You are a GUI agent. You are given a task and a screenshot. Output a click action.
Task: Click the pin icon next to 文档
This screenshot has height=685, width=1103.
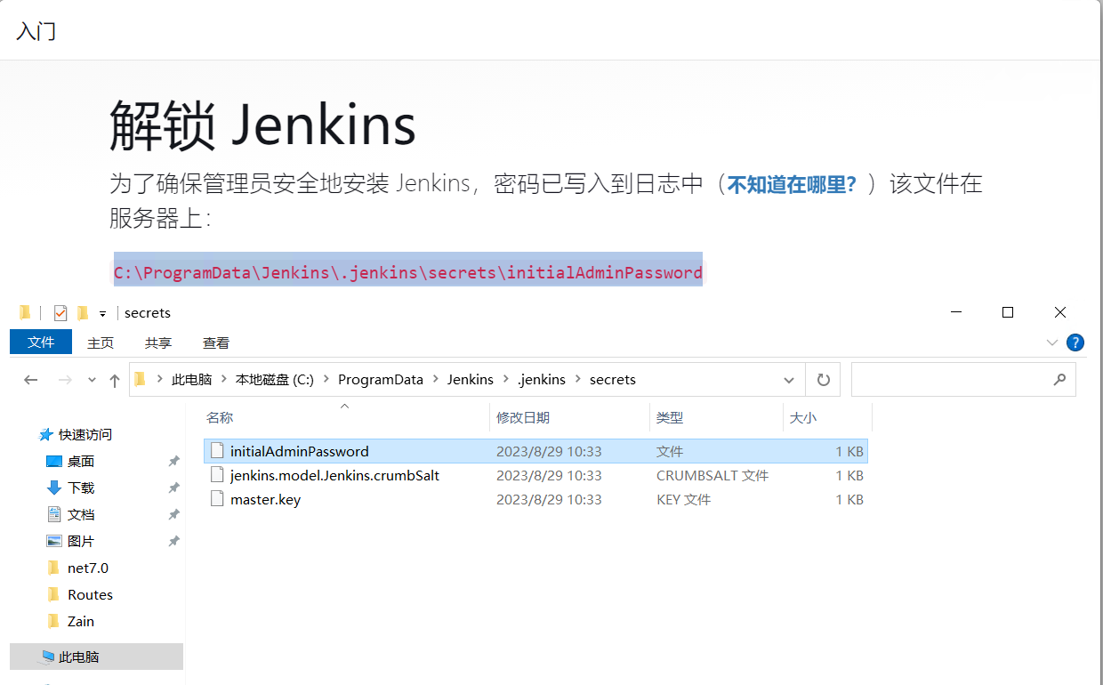174,515
